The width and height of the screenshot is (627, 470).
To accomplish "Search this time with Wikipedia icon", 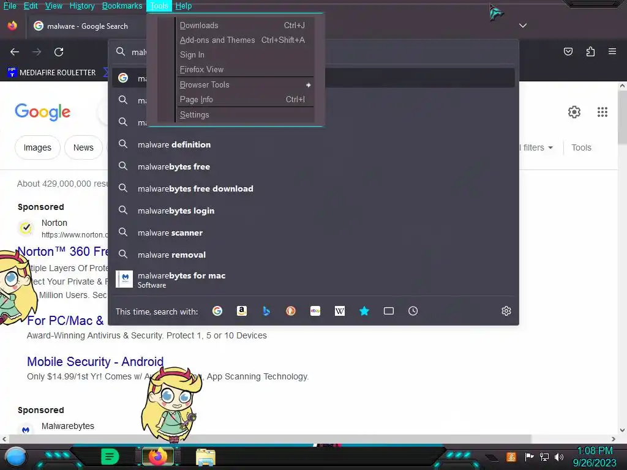I will (x=339, y=311).
